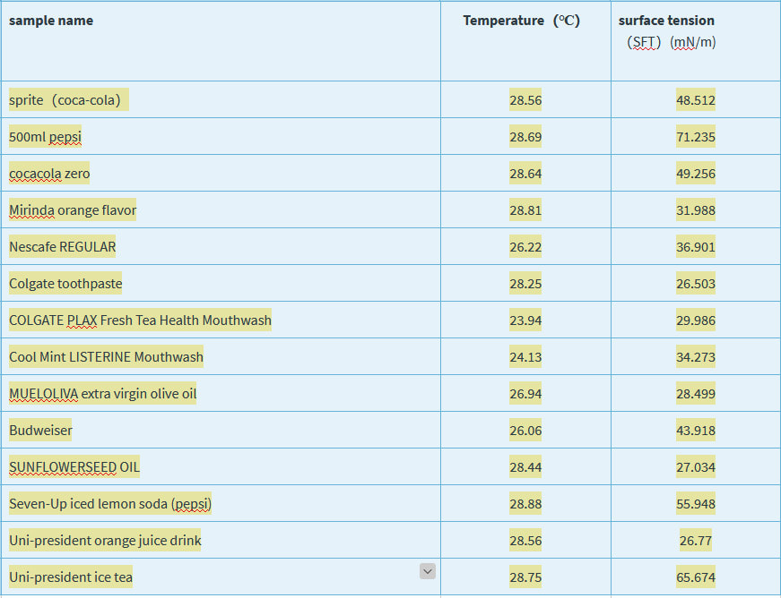This screenshot has height=598, width=781.
Task: Select temperature value 28.25
Action: coord(525,284)
